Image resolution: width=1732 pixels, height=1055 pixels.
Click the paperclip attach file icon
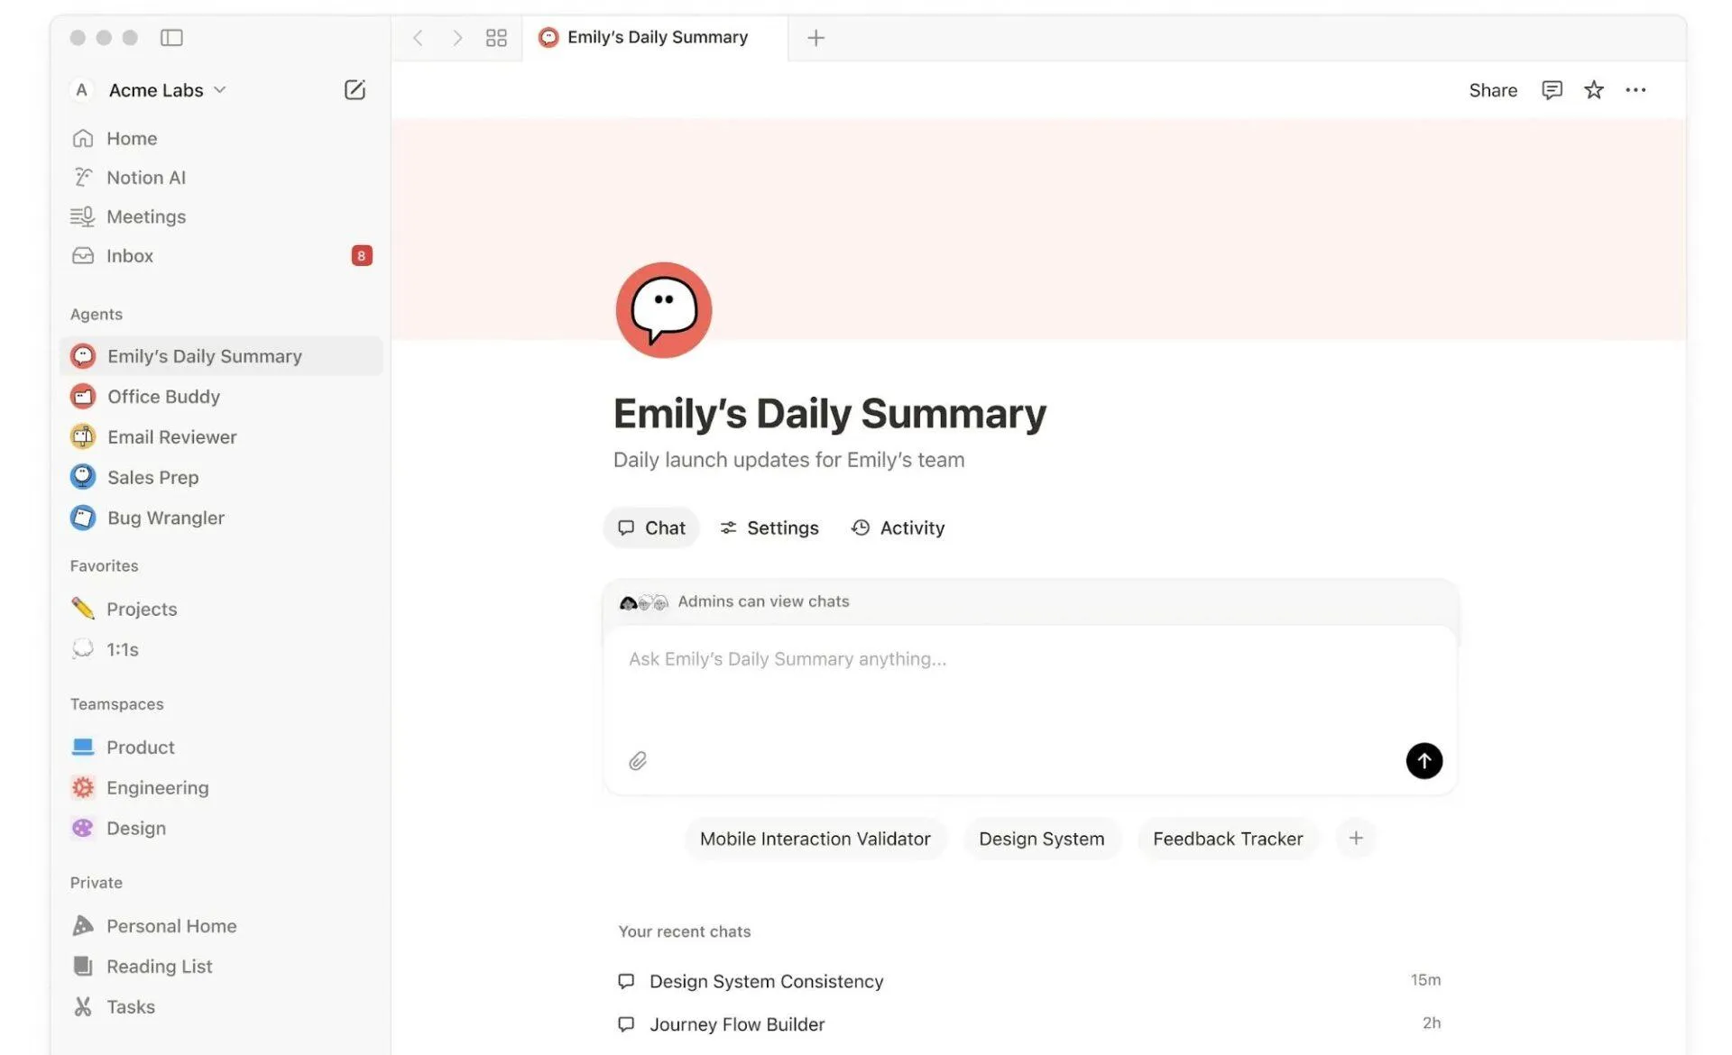[638, 761]
